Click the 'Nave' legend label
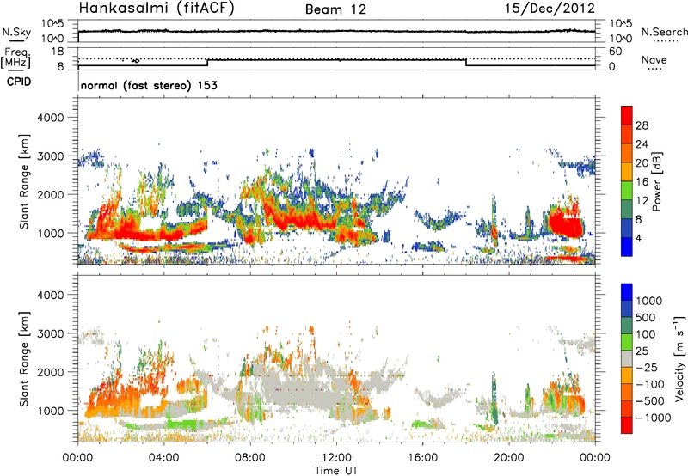 (x=654, y=59)
